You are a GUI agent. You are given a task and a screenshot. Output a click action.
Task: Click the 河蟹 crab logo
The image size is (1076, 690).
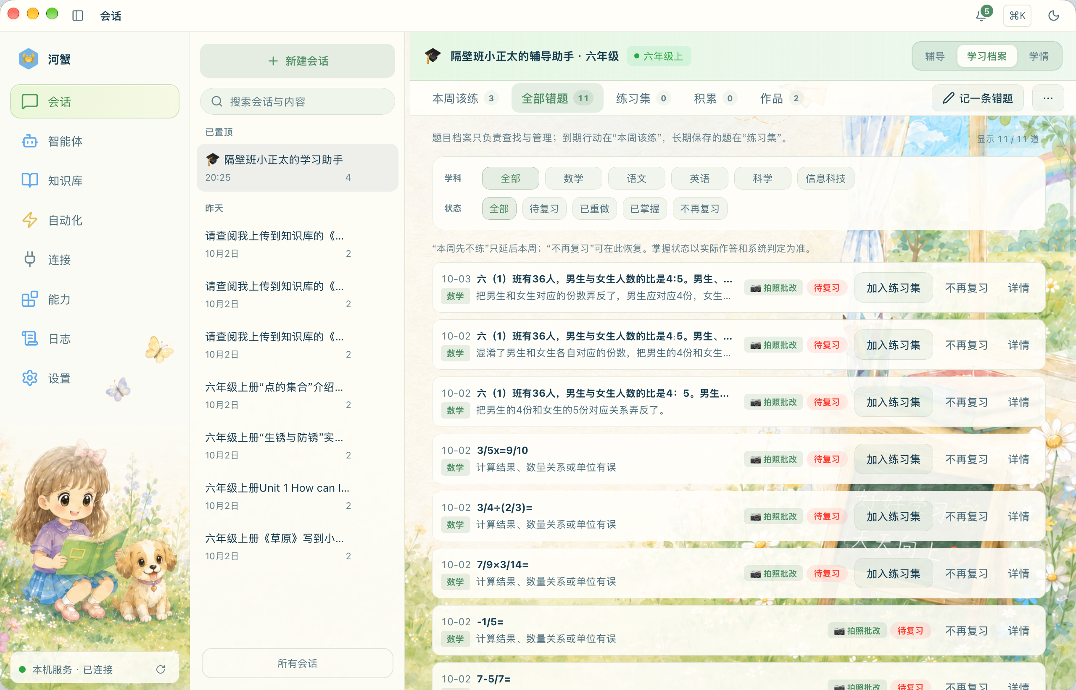click(28, 59)
